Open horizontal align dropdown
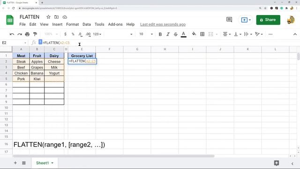The image size is (300, 169). (227, 34)
